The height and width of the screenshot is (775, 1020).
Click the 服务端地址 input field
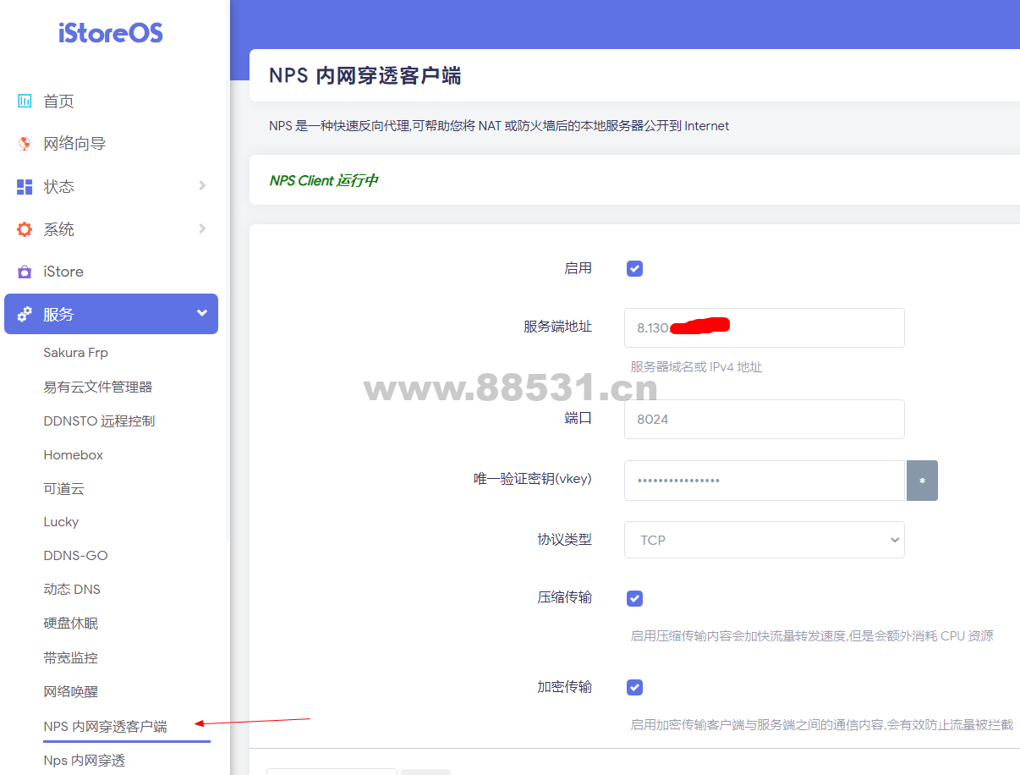[x=765, y=327]
